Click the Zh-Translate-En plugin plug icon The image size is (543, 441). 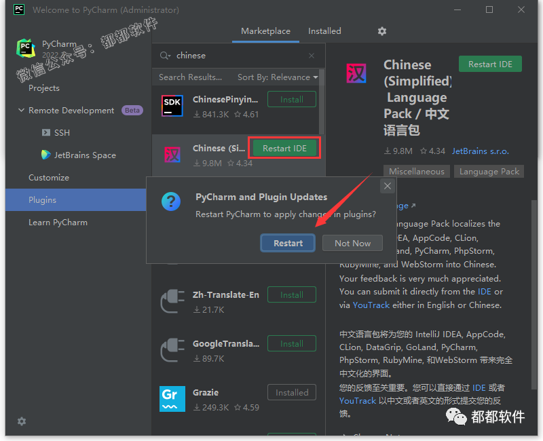tap(172, 301)
